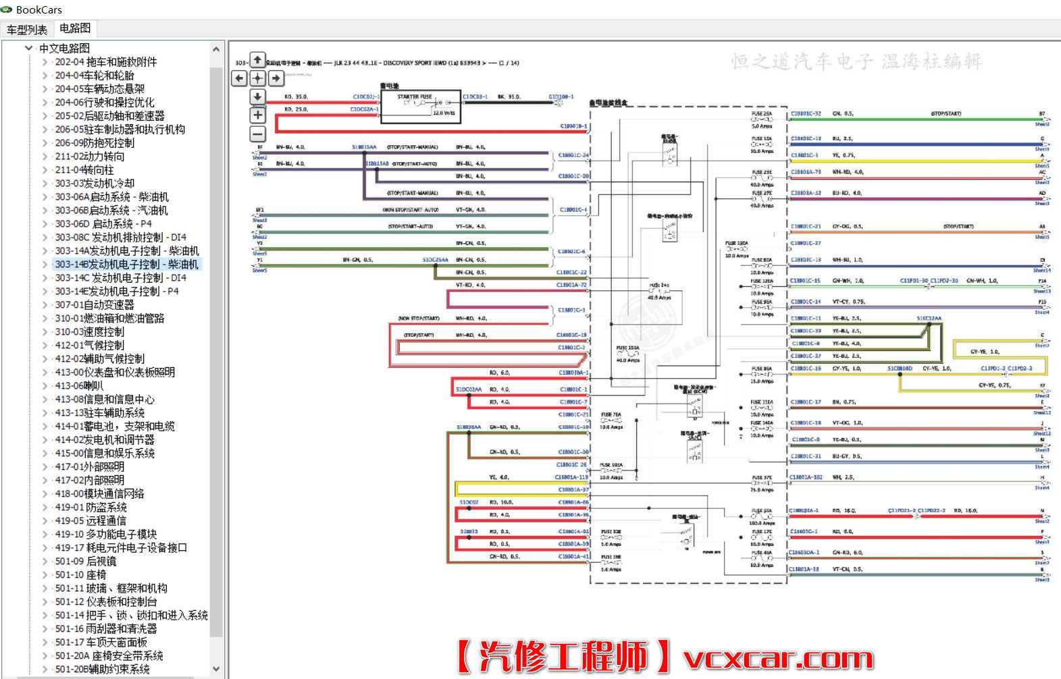Open 501-10 座椅 wiring diagram entry
This screenshot has height=679, width=1061.
tap(80, 575)
